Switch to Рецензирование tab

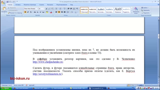pyautogui.click(x=62, y=5)
